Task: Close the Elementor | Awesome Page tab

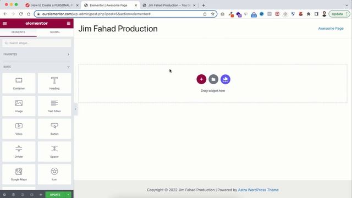Action: pyautogui.click(x=136, y=5)
